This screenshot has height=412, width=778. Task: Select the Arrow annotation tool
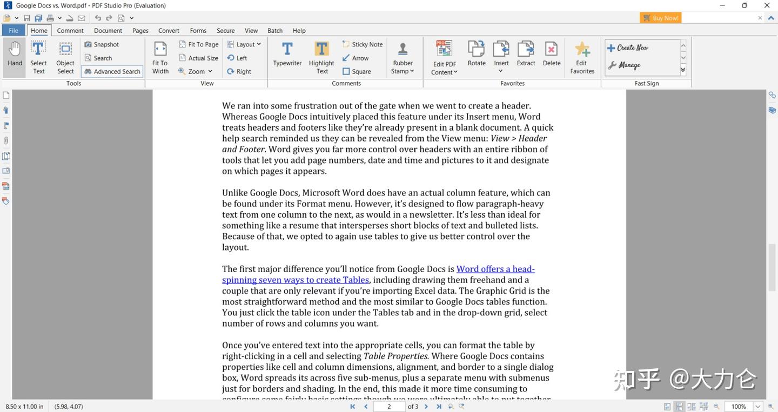[356, 58]
